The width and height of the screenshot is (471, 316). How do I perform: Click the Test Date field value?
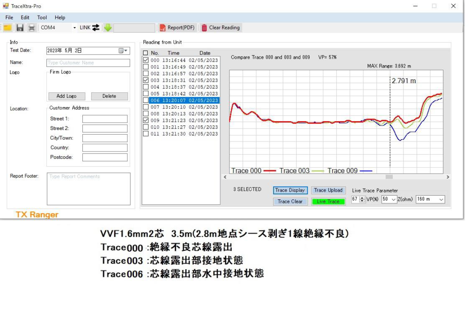pyautogui.click(x=64, y=51)
